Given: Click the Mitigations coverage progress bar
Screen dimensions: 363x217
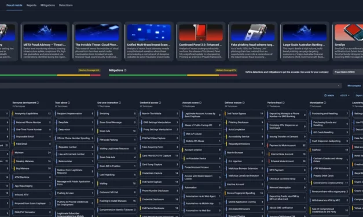Looking at the screenshot, I should pos(173,75).
